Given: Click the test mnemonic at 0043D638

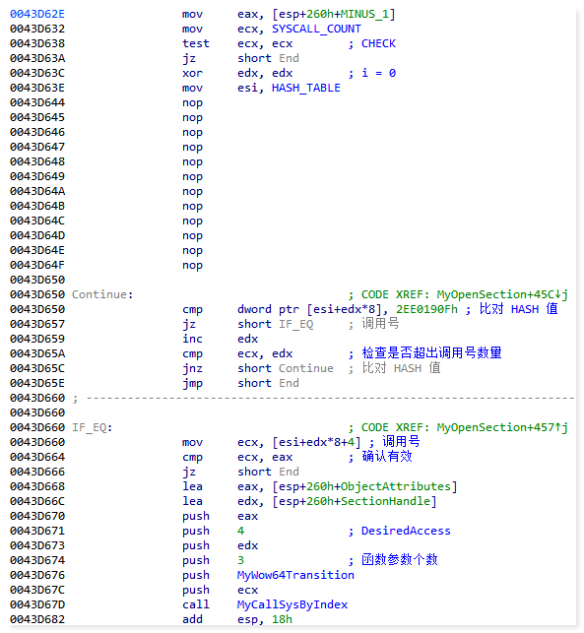Looking at the screenshot, I should 195,43.
